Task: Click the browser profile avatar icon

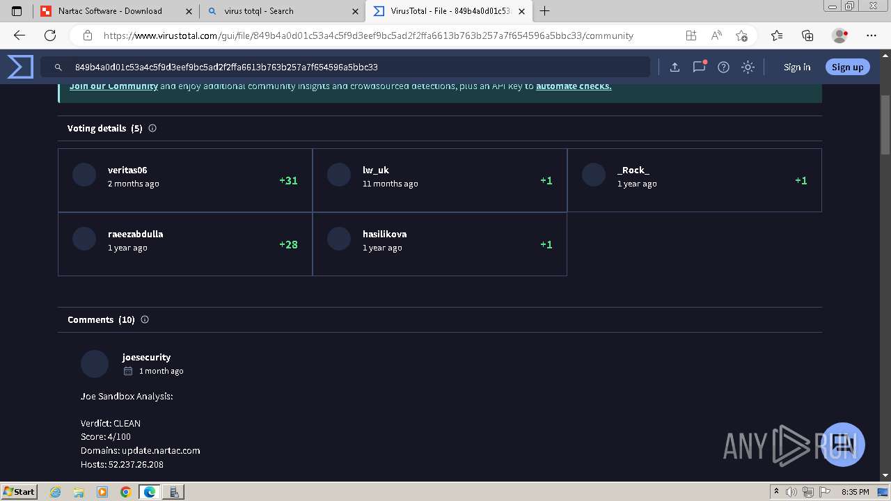Action: click(x=839, y=35)
